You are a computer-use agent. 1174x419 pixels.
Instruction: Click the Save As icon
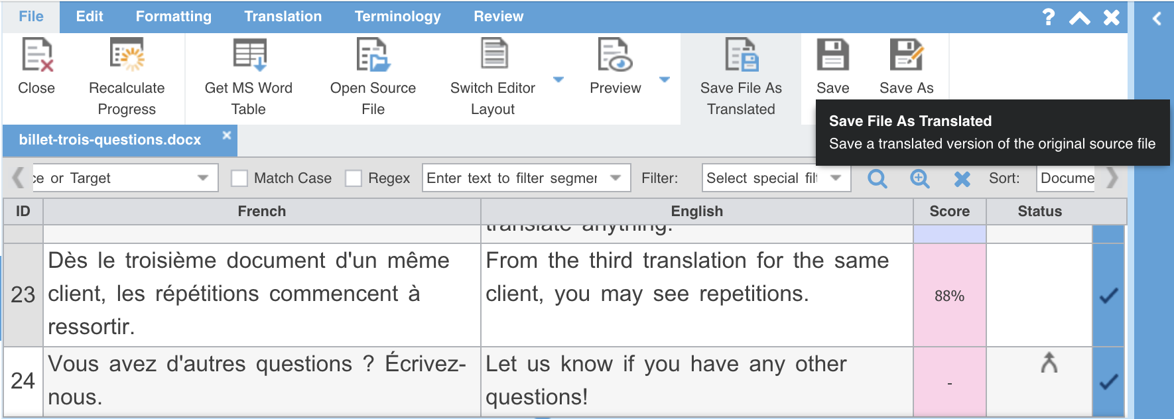coord(906,54)
